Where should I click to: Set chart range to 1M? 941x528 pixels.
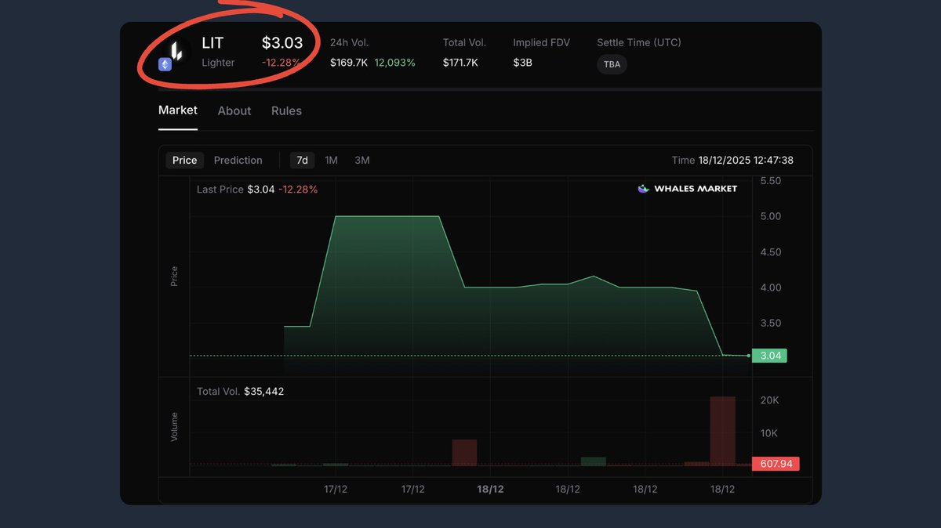tap(331, 160)
